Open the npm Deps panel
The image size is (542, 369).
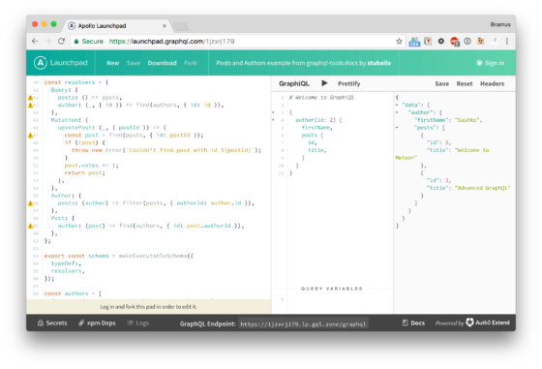point(97,323)
